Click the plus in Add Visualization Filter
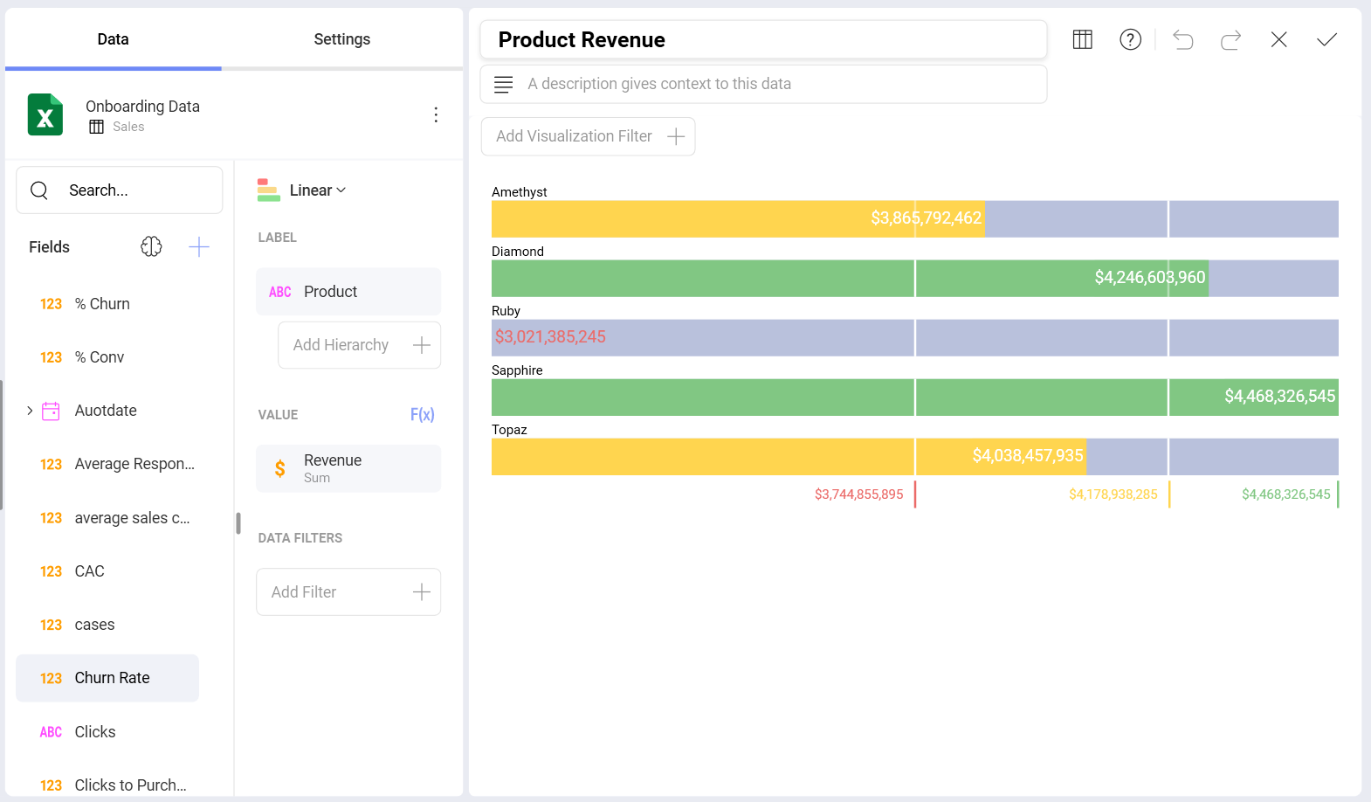 click(675, 136)
